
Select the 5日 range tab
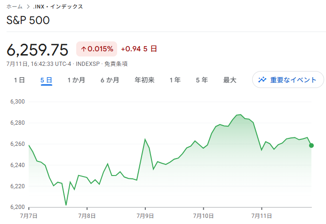coord(46,80)
